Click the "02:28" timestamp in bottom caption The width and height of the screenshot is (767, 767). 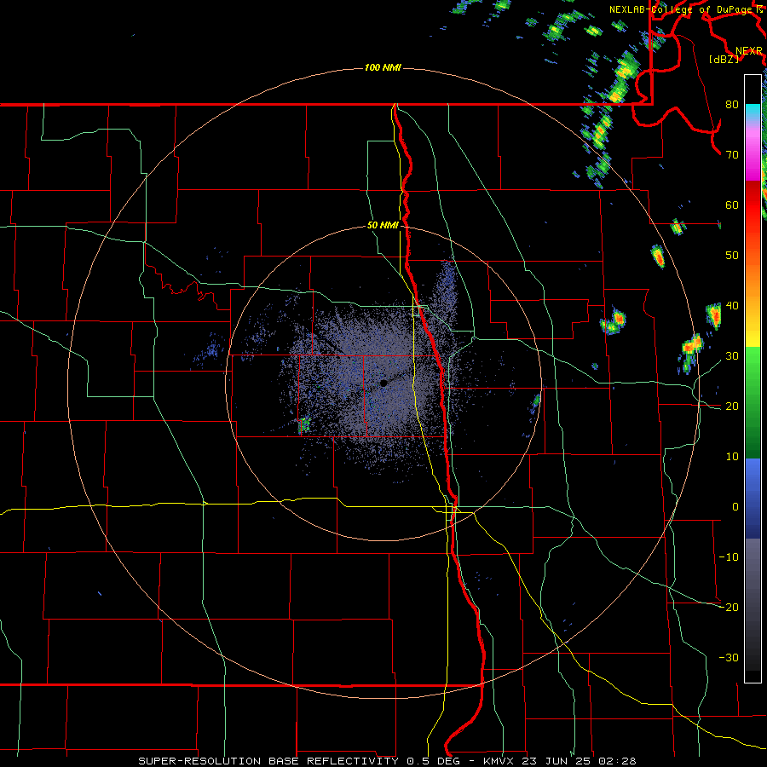[619, 761]
